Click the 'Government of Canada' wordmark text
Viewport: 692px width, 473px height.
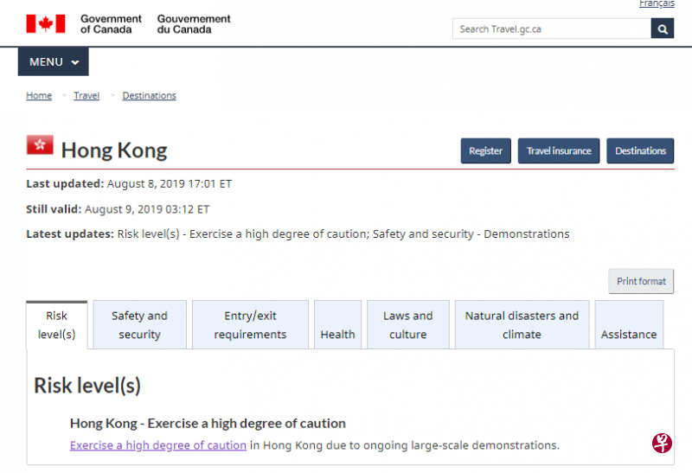111,24
